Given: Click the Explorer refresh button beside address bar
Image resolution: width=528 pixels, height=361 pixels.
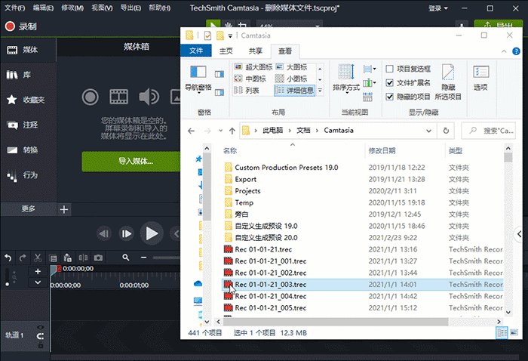Looking at the screenshot, I should pyautogui.click(x=446, y=131).
